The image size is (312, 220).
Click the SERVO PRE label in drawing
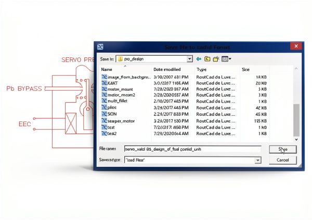(x=77, y=59)
